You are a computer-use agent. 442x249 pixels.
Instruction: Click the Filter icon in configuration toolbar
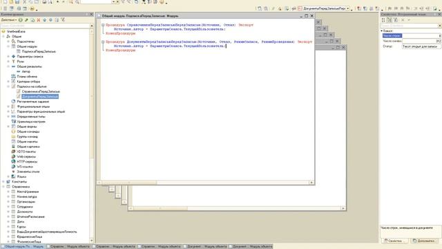tap(63, 20)
